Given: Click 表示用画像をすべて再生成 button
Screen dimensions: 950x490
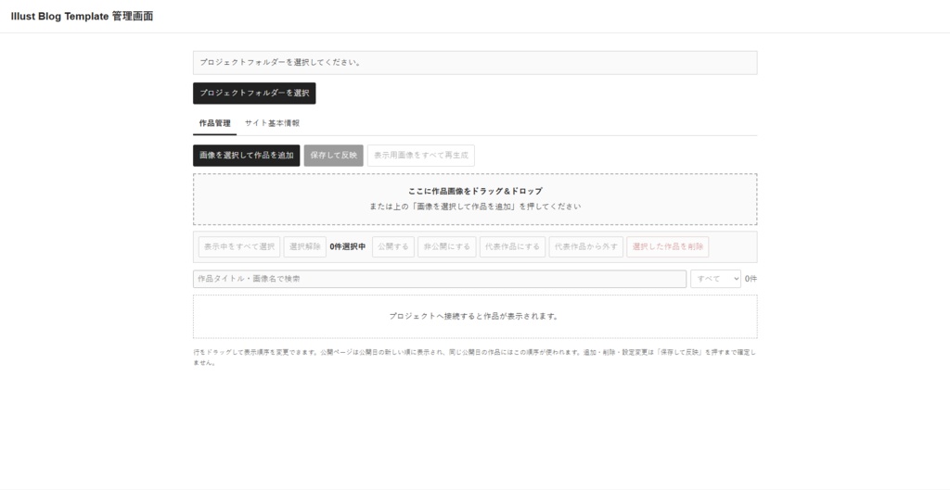Looking at the screenshot, I should pyautogui.click(x=421, y=156).
